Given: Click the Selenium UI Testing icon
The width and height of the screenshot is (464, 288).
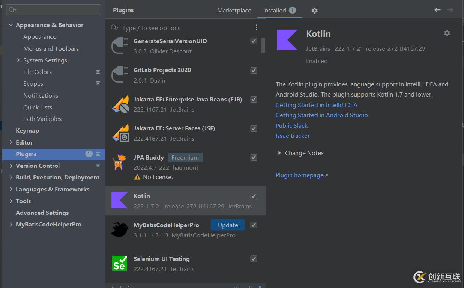Looking at the screenshot, I should 120,263.
